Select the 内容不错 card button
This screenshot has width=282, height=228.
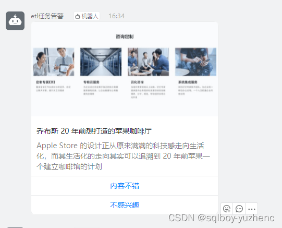click(x=125, y=186)
